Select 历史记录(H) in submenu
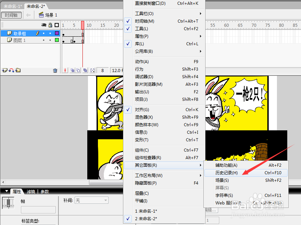This screenshot has width=301, height=225. pos(246,173)
